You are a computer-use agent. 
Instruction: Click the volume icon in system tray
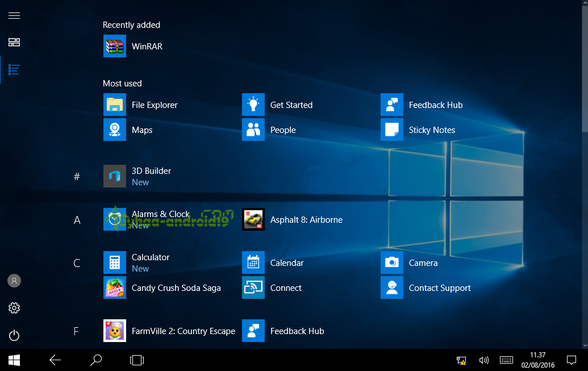click(x=483, y=360)
